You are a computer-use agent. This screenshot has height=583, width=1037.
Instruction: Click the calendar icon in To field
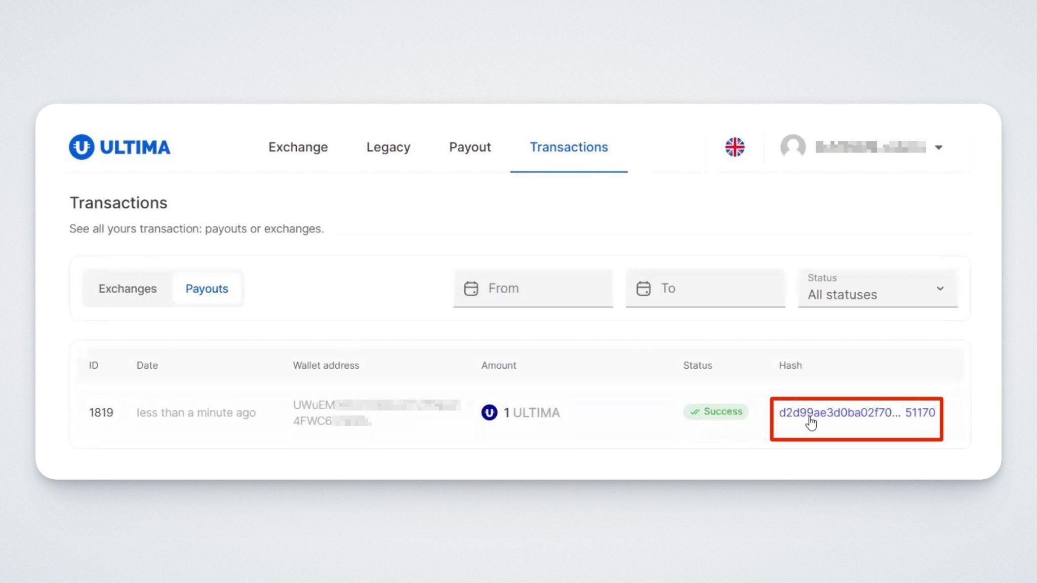[x=643, y=288]
